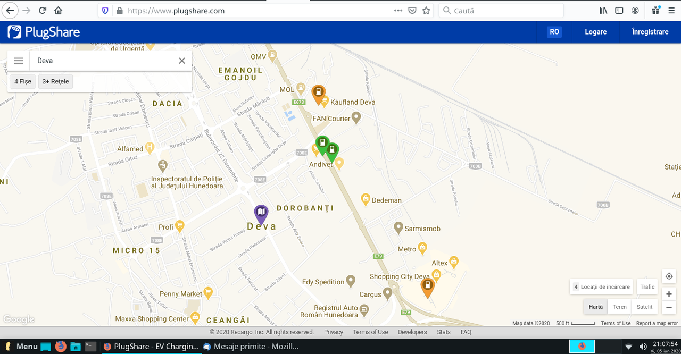Click the Penny Market marker
The height and width of the screenshot is (354, 681).
coord(208,292)
